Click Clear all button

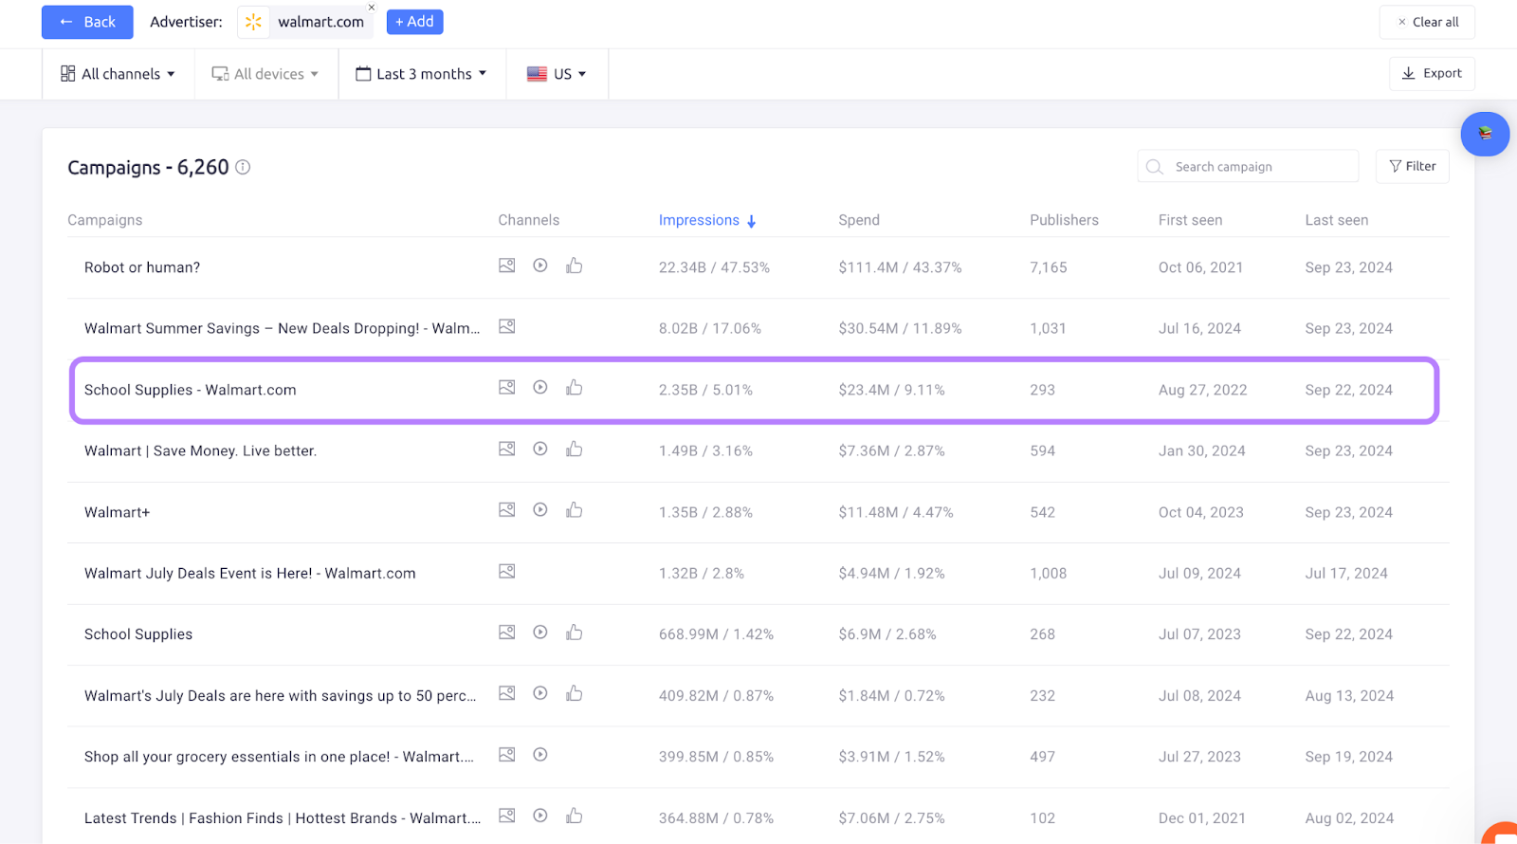pyautogui.click(x=1427, y=22)
